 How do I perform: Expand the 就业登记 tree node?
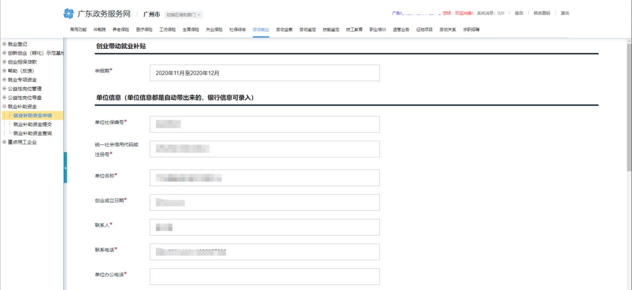(5, 44)
